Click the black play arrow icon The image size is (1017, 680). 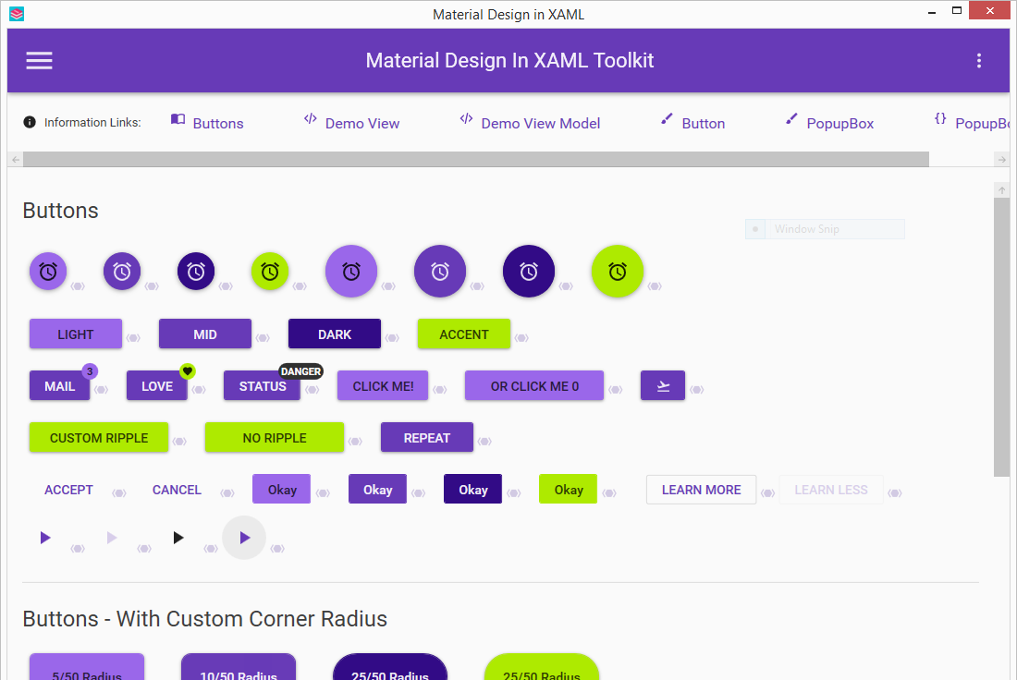pos(178,537)
